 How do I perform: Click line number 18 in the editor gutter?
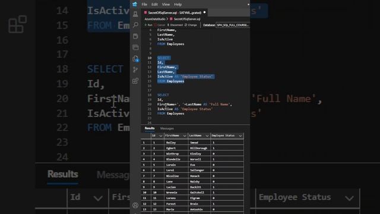click(x=150, y=95)
